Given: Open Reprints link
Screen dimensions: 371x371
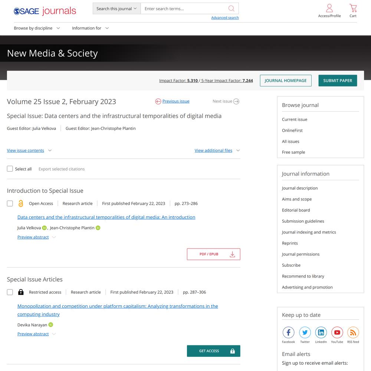Looking at the screenshot, I should coord(290,243).
